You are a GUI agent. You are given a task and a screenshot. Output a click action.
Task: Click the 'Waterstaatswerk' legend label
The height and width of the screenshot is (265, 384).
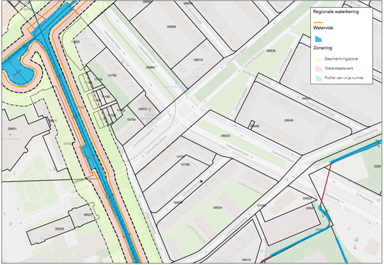click(x=339, y=68)
